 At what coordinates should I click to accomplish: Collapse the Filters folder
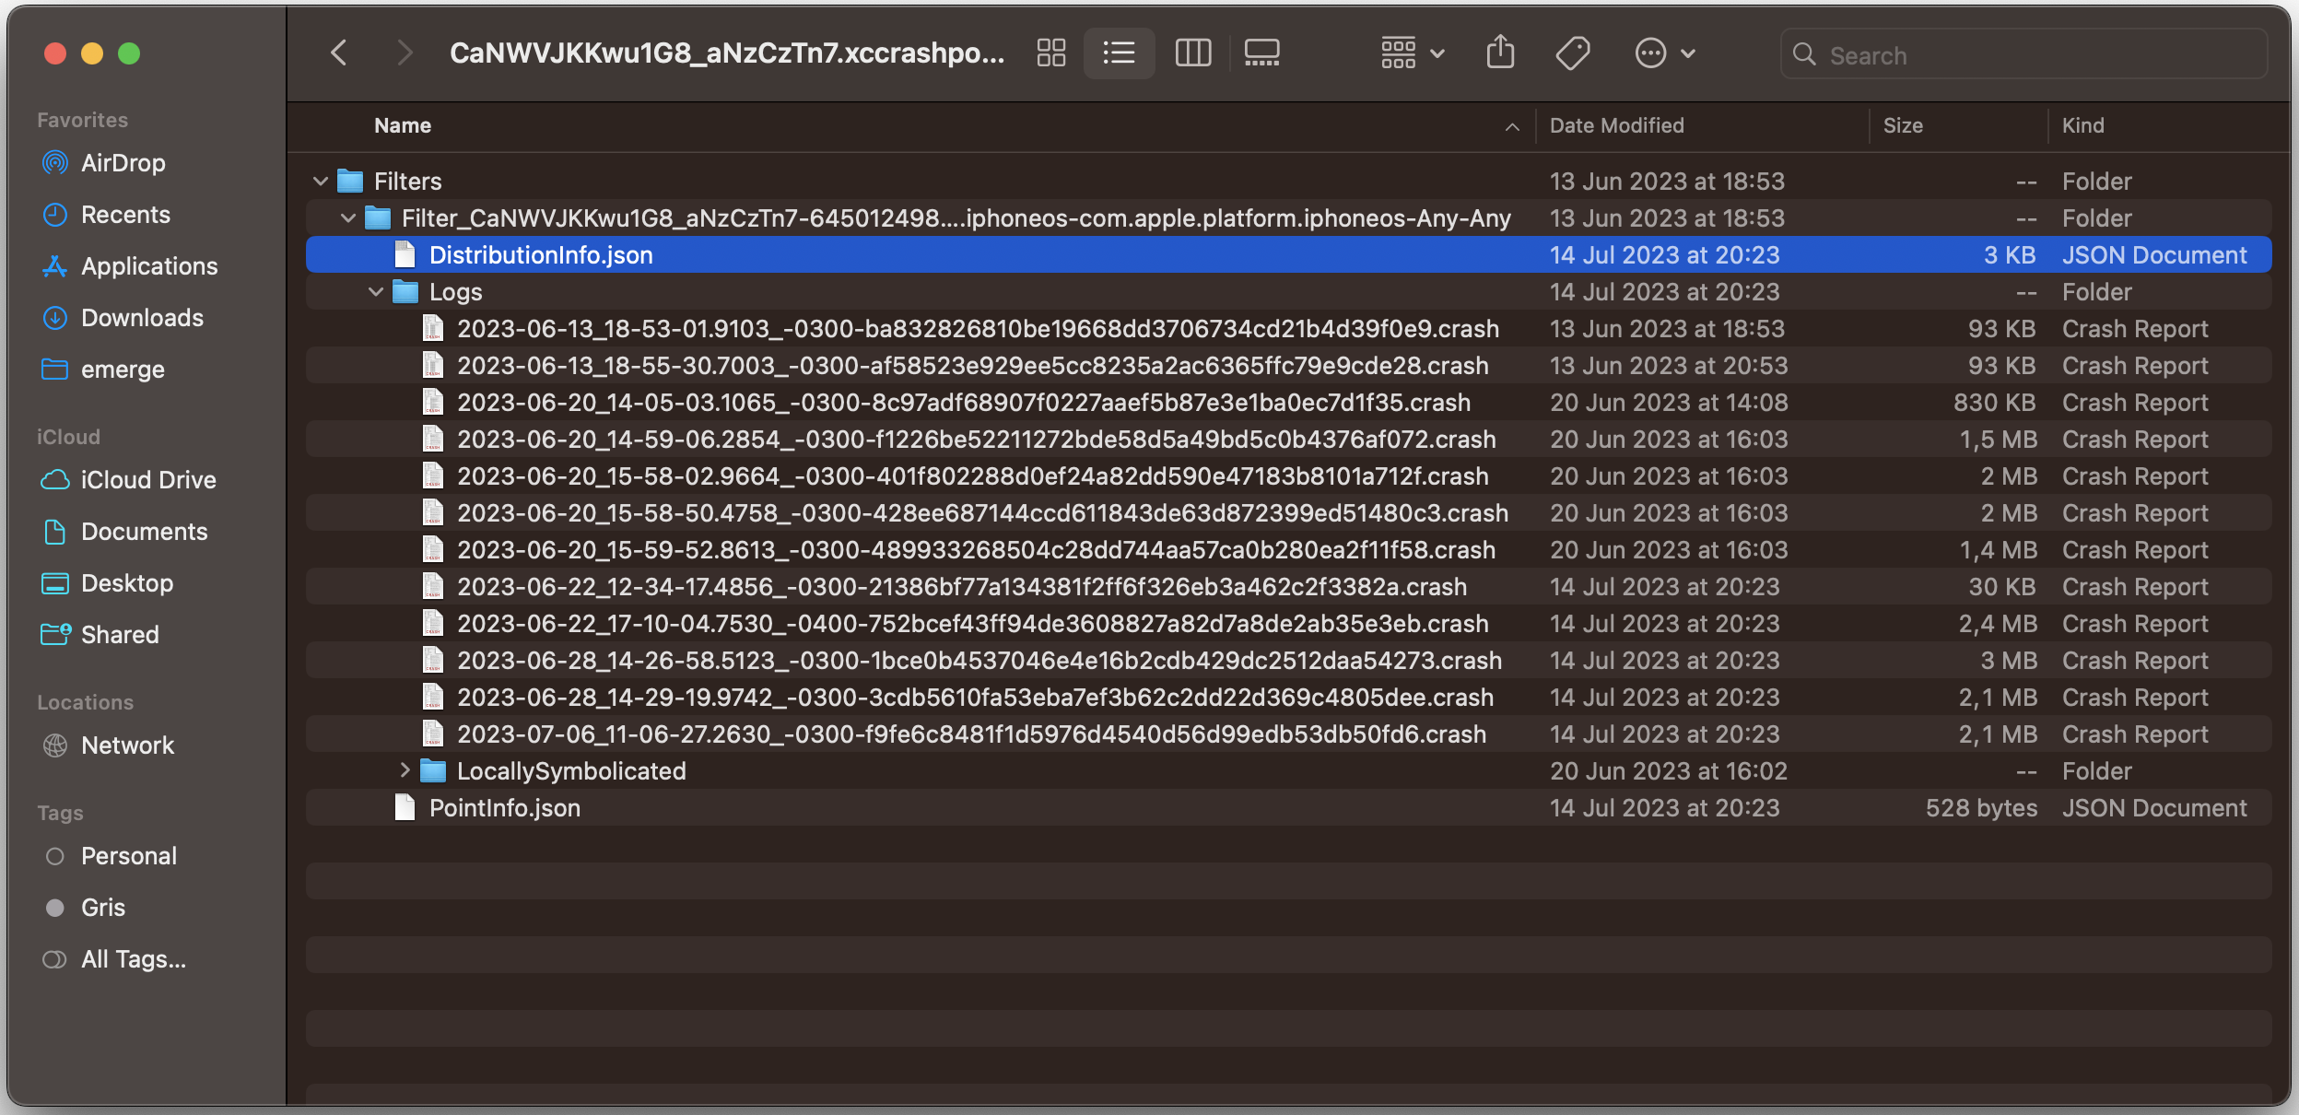point(320,181)
